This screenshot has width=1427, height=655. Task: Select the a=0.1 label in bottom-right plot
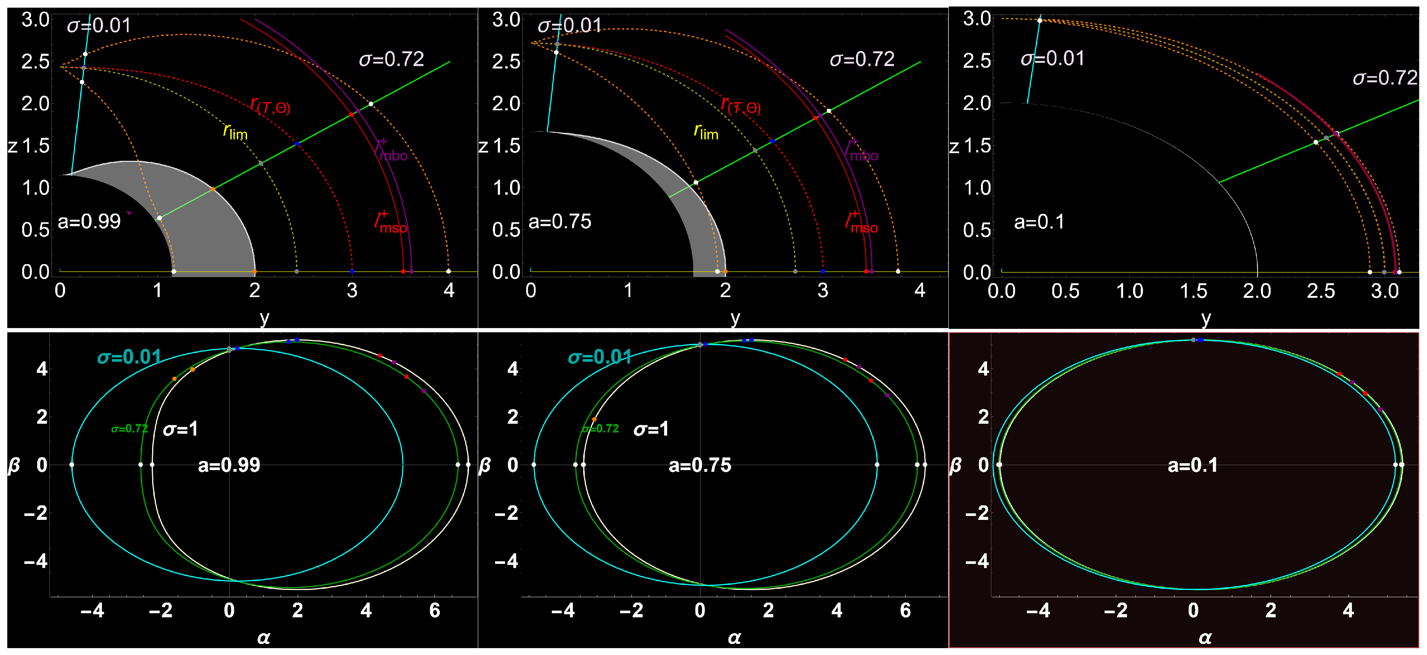(x=1192, y=465)
